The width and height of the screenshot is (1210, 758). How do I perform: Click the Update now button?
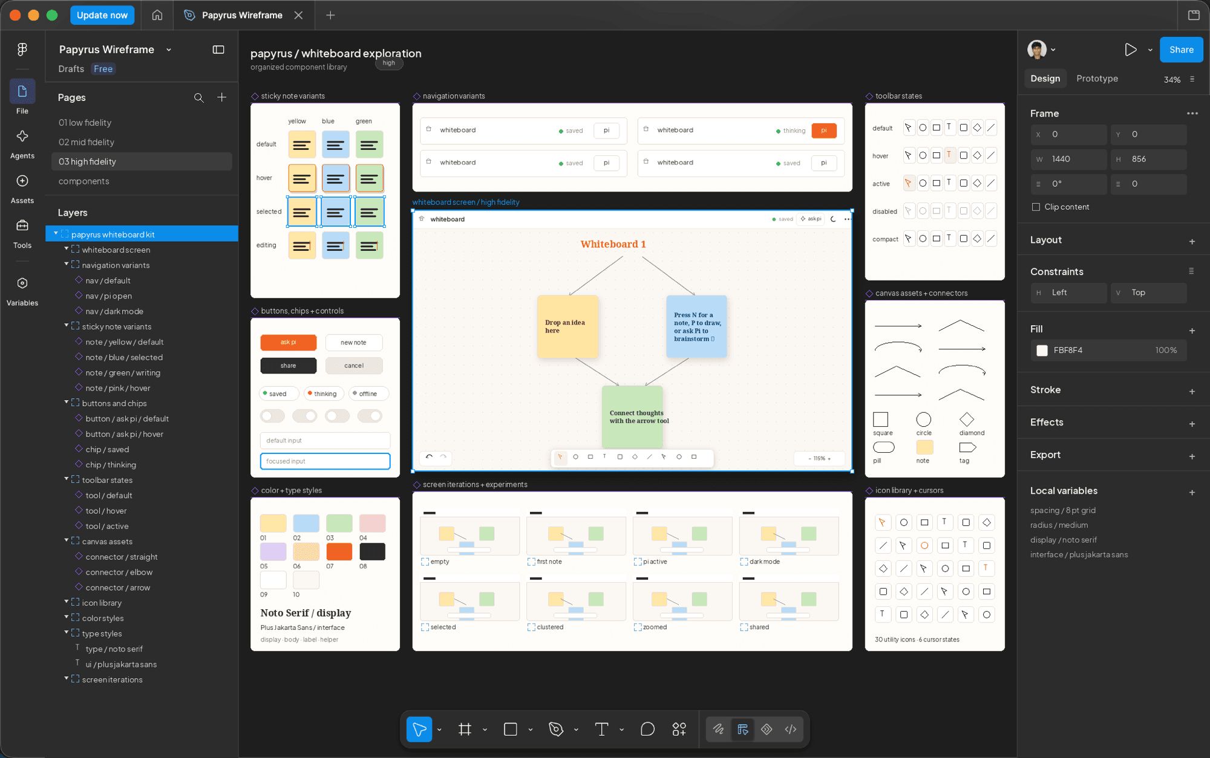[102, 15]
